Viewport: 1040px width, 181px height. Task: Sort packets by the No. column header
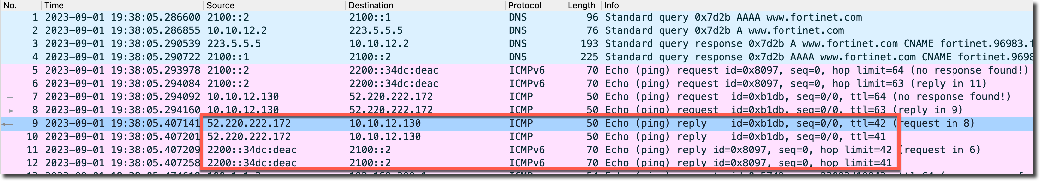(11, 5)
